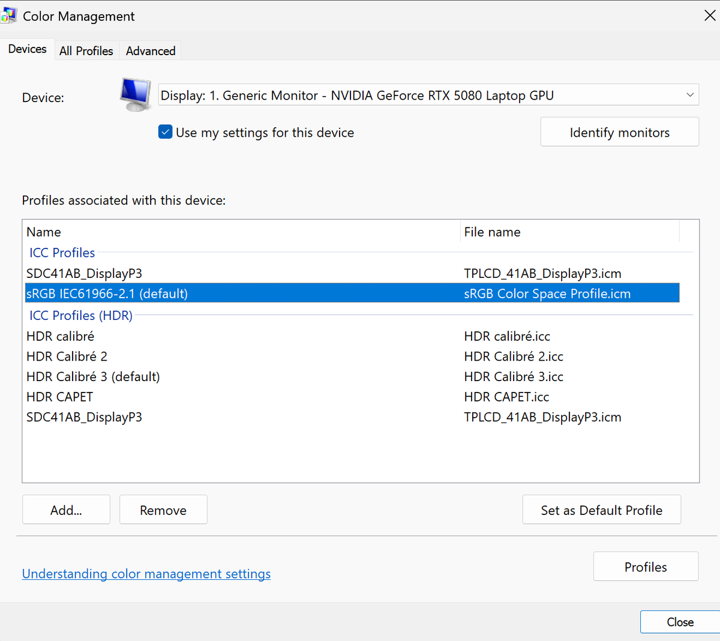The image size is (720, 641).
Task: Click the ICC Profiles group header
Action: tap(62, 253)
